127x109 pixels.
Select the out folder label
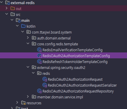tap(19, 9)
